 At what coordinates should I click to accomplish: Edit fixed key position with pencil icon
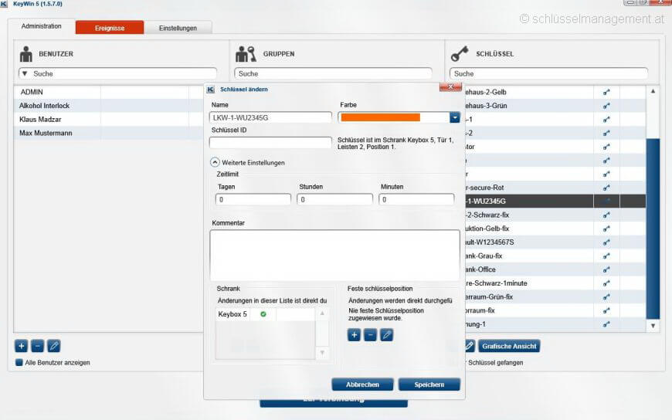point(386,335)
